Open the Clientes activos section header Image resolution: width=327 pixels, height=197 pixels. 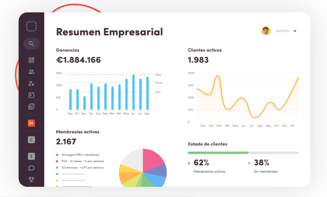204,50
